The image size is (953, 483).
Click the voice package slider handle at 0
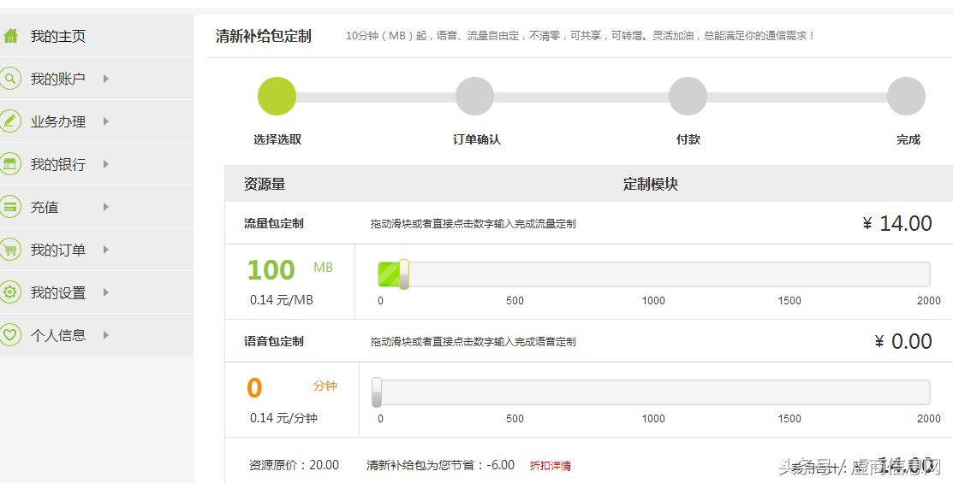pyautogui.click(x=377, y=392)
